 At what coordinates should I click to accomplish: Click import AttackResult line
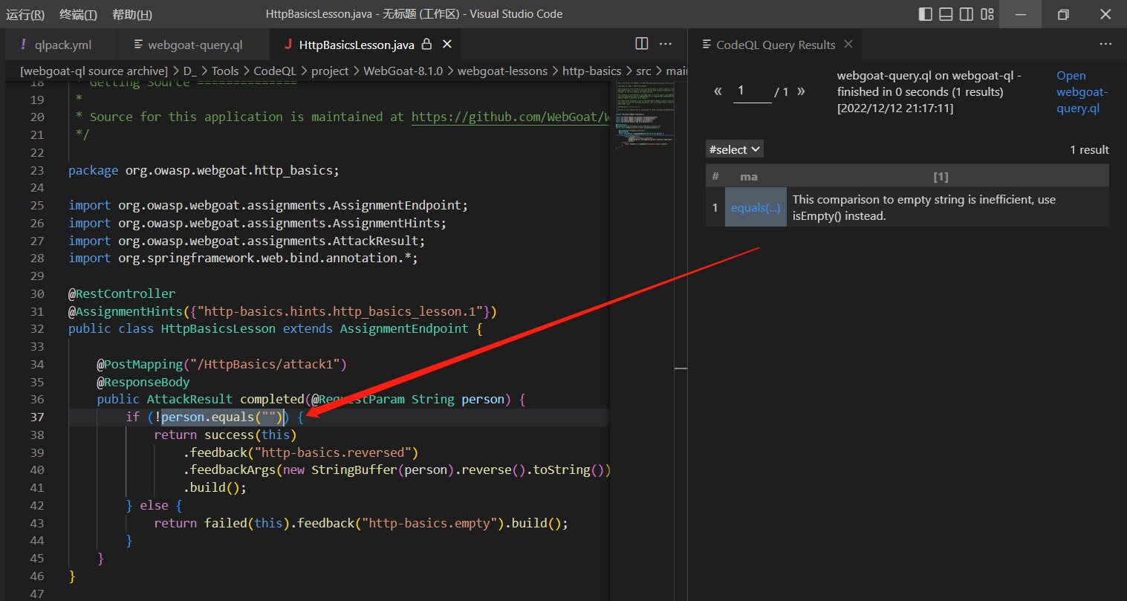tap(247, 241)
